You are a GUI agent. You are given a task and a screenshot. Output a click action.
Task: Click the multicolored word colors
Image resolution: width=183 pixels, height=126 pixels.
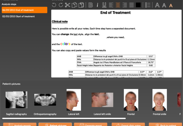65,44
